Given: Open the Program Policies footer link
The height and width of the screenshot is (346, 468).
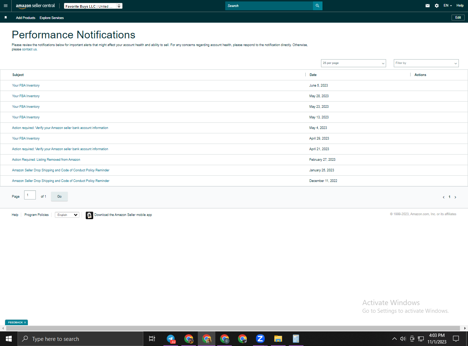Looking at the screenshot, I should (x=37, y=215).
